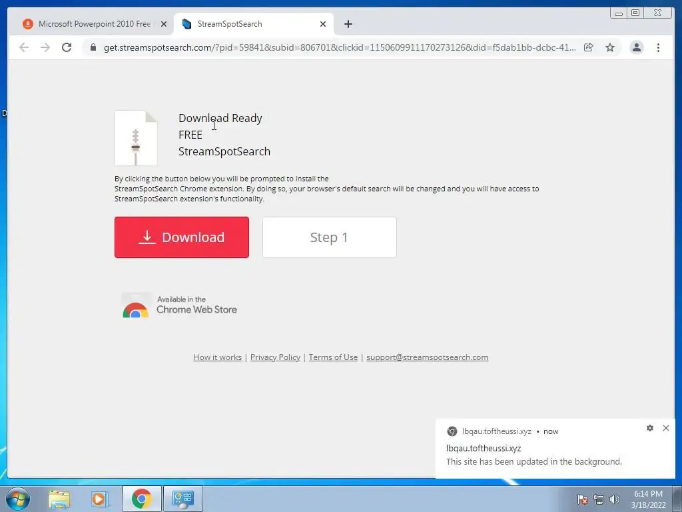Launch Windows Media Player from taskbar
Image resolution: width=682 pixels, height=512 pixels.
coord(100,499)
